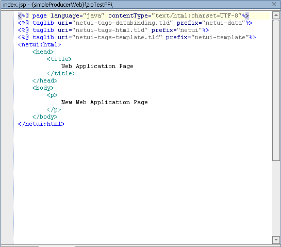Click the closing </body> tag
The image size is (281, 247).
(45, 117)
